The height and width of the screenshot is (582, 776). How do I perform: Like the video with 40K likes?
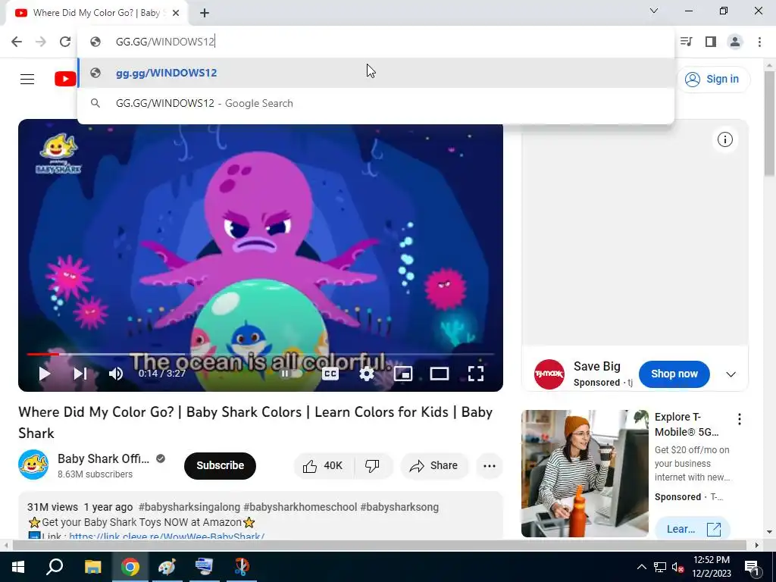[x=324, y=466]
